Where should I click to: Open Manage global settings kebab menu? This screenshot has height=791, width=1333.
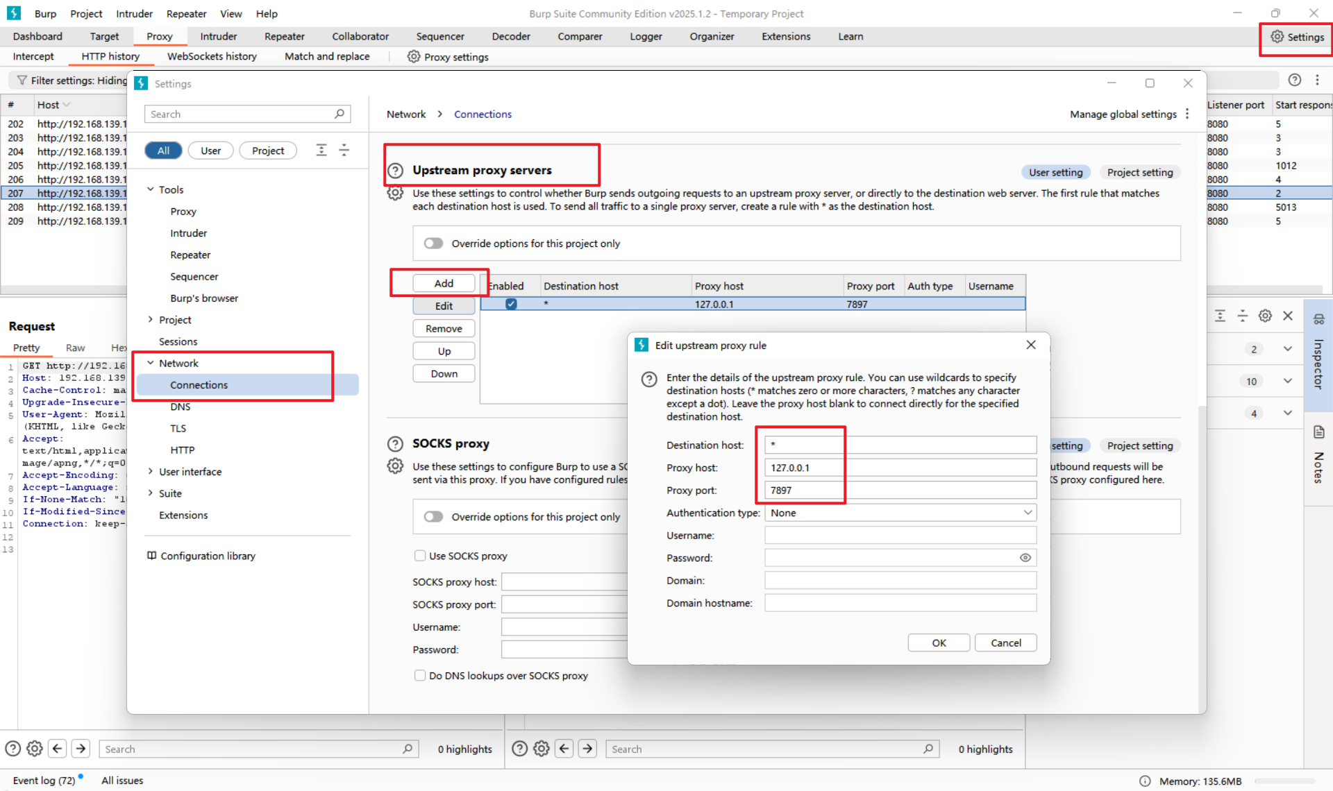(1187, 114)
